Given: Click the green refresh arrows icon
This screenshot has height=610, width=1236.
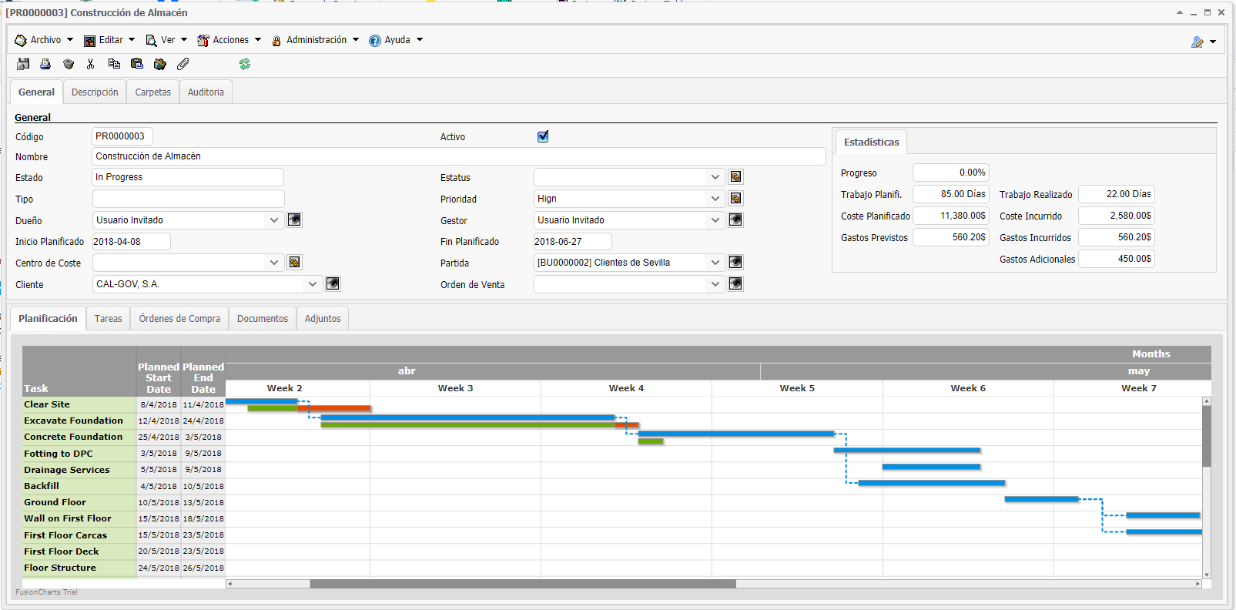Looking at the screenshot, I should (245, 64).
